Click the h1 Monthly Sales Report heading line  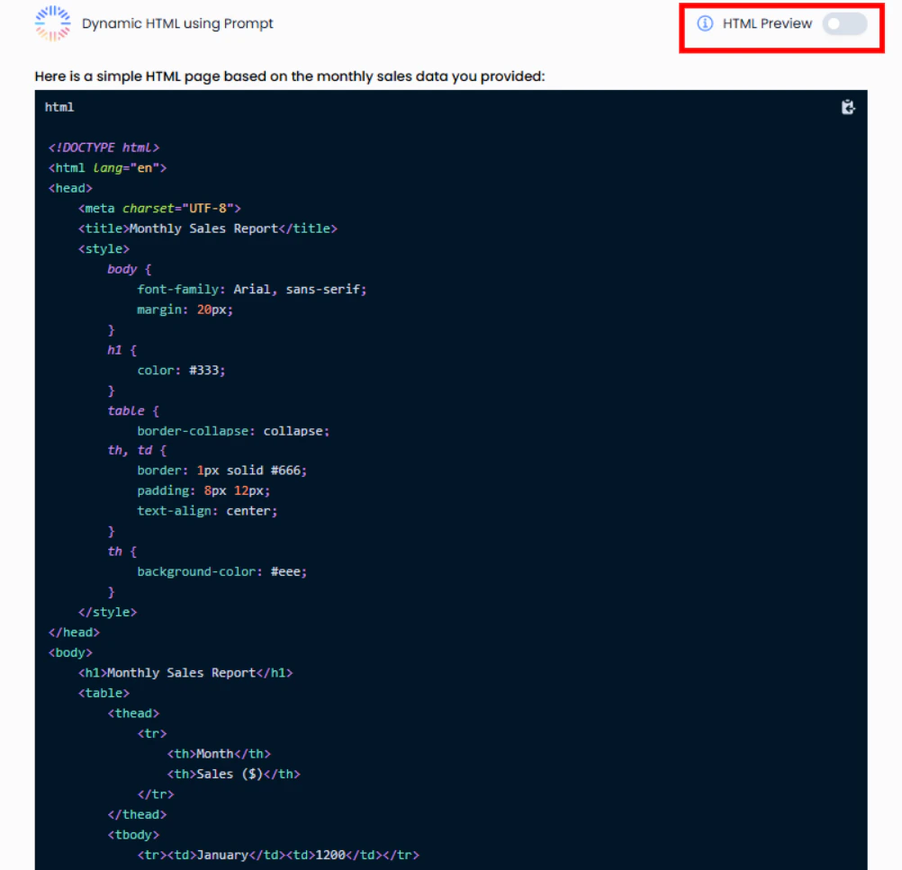186,672
